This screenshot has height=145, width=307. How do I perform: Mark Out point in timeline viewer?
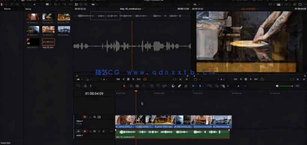click(x=304, y=79)
